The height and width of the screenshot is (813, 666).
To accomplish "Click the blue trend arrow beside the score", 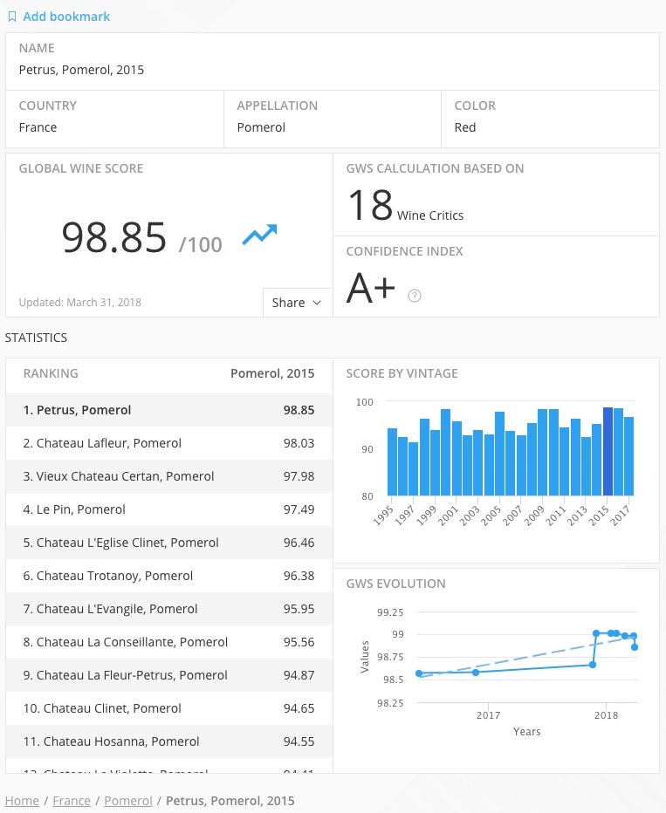I will [x=259, y=234].
